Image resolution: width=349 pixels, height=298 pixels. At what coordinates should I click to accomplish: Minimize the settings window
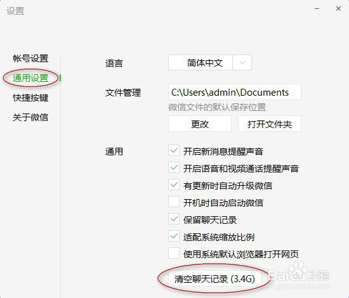317,9
